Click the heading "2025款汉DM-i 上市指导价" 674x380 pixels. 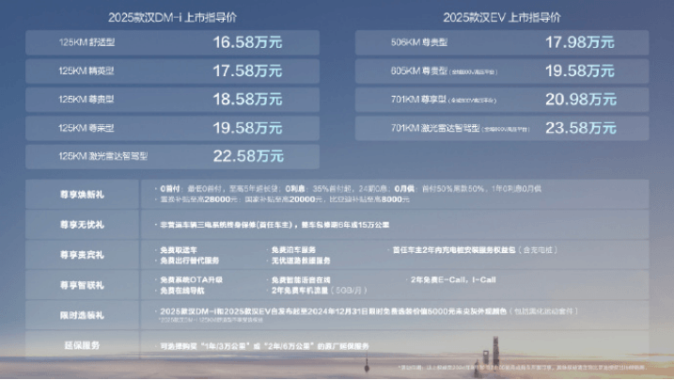coord(172,18)
